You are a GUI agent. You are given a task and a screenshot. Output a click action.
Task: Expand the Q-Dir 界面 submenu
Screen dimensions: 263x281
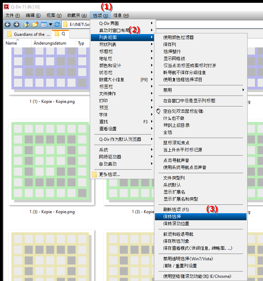[x=122, y=23]
